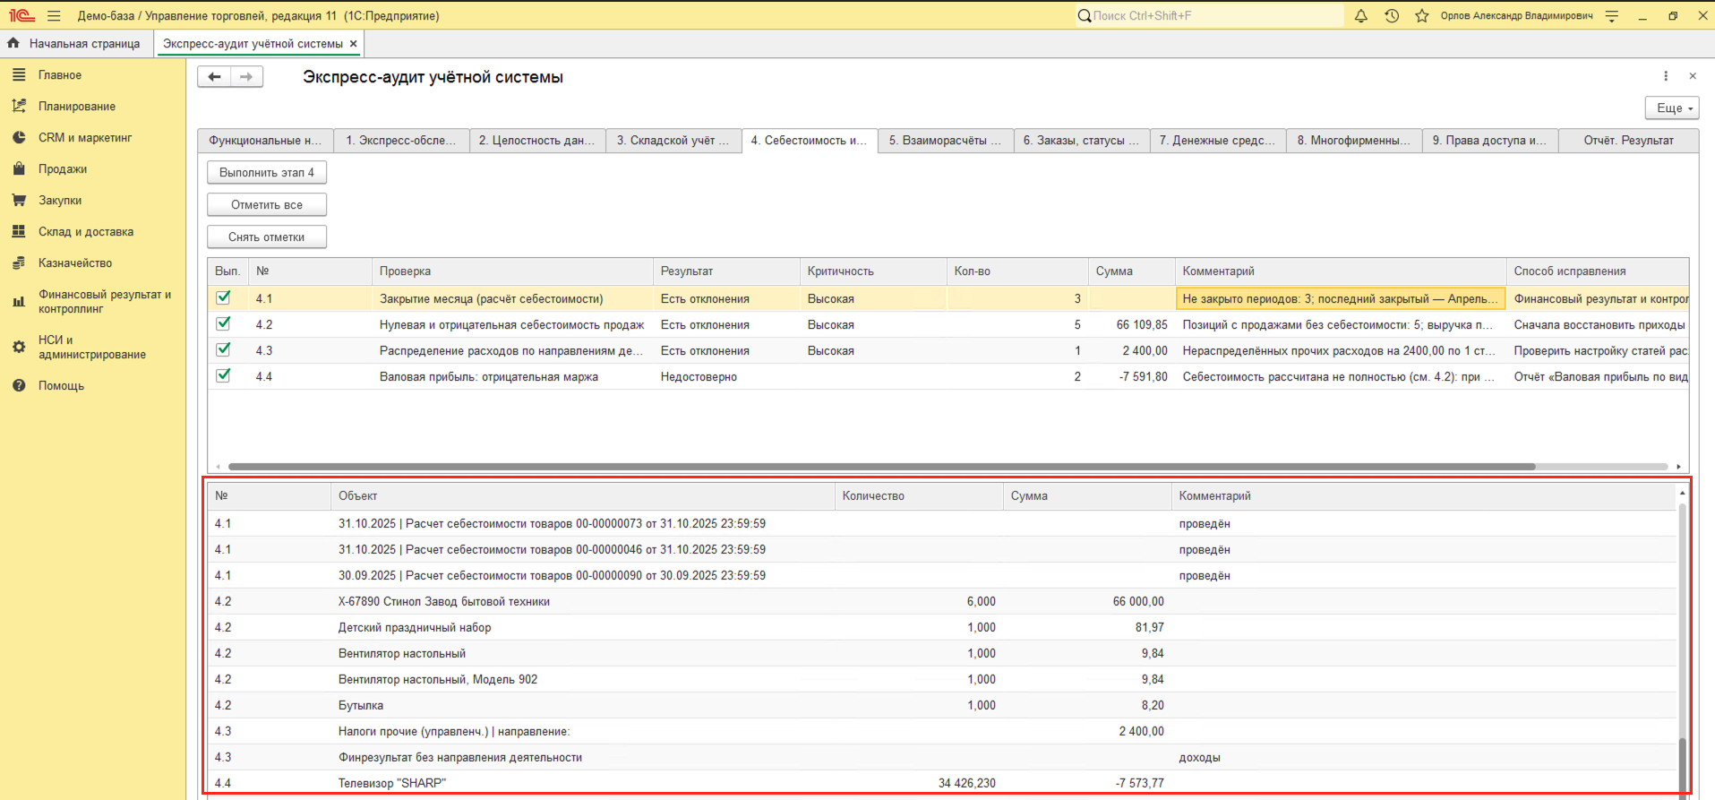Select the Детский праздничный набор row
The width and height of the screenshot is (1715, 800).
tap(942, 627)
